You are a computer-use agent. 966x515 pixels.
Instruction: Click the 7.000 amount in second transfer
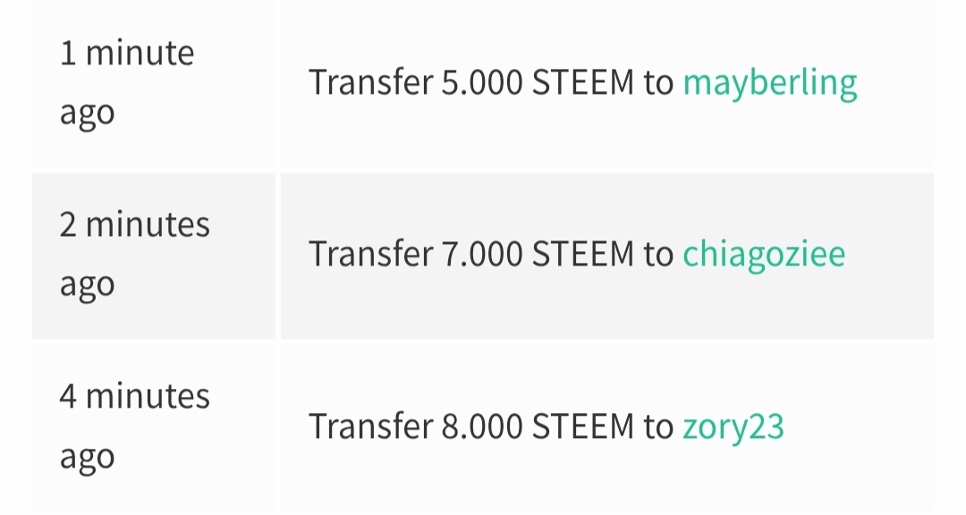pyautogui.click(x=482, y=255)
